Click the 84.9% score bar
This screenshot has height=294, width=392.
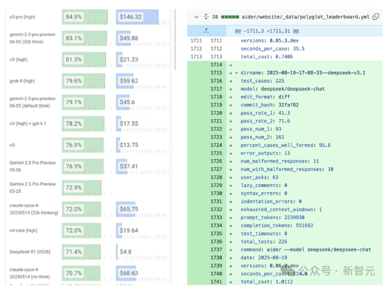85,17
